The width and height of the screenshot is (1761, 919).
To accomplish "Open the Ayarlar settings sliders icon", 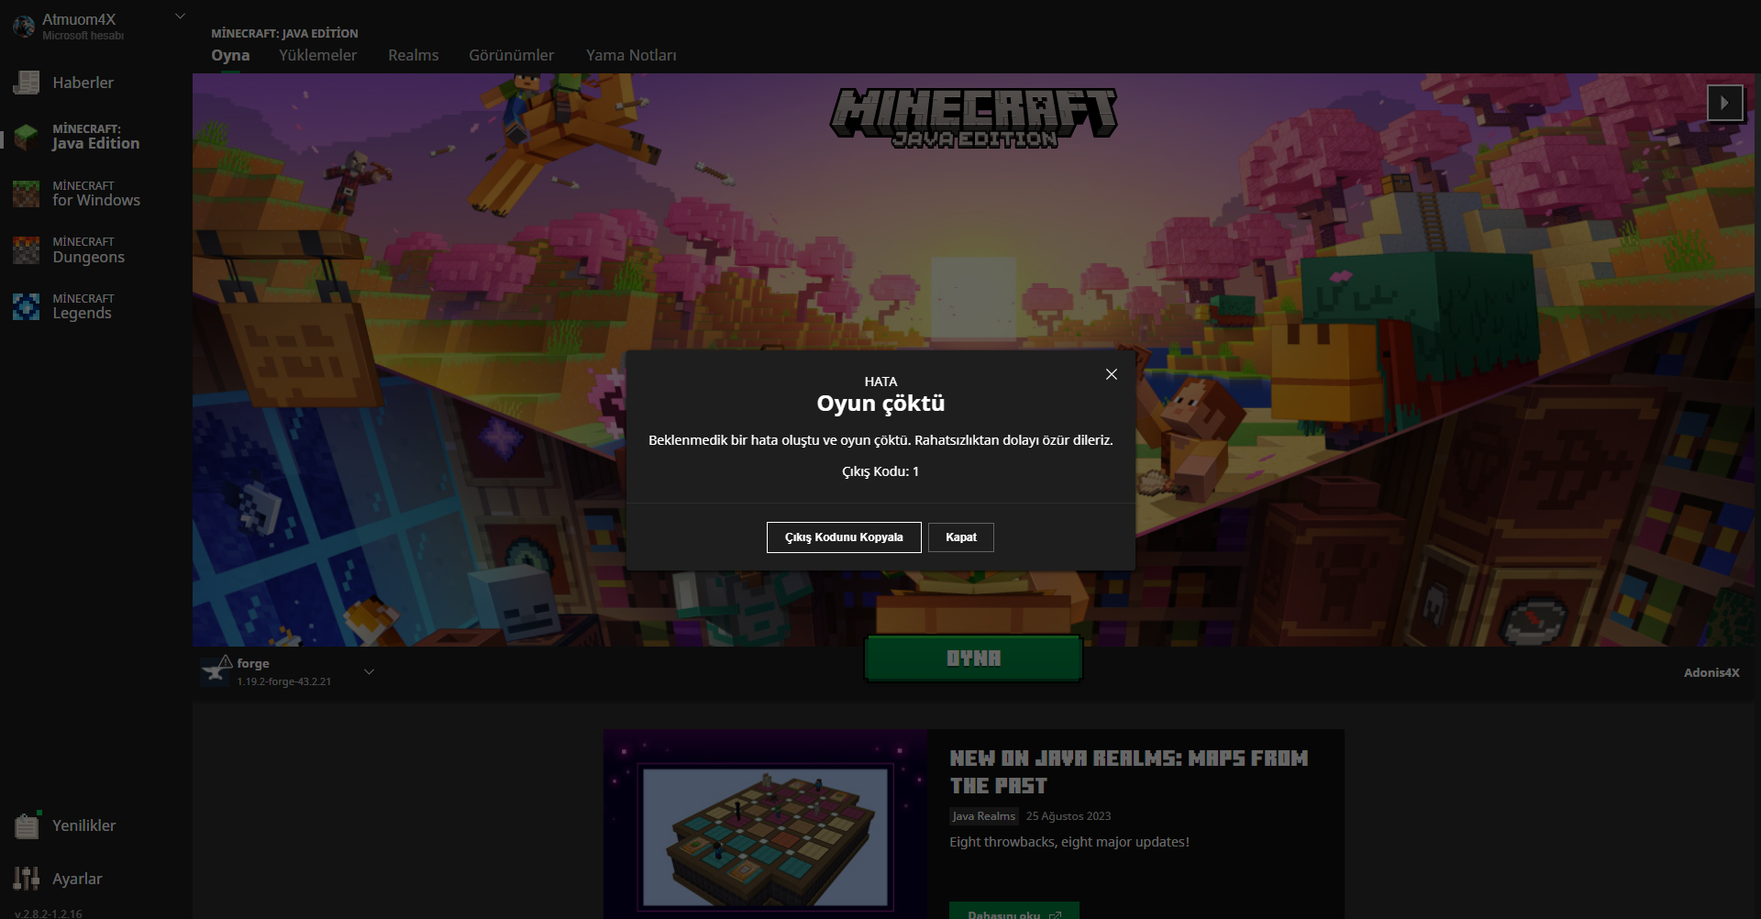I will coord(27,879).
